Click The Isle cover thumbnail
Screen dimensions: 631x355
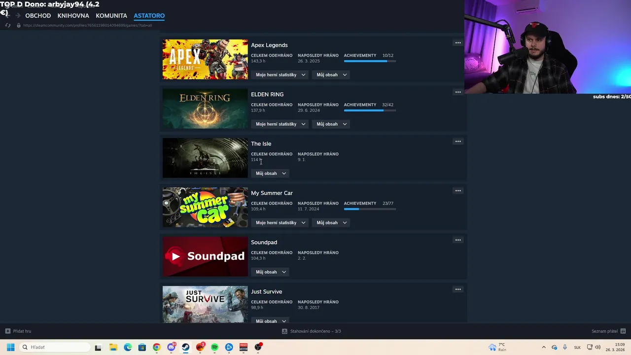[x=205, y=158]
